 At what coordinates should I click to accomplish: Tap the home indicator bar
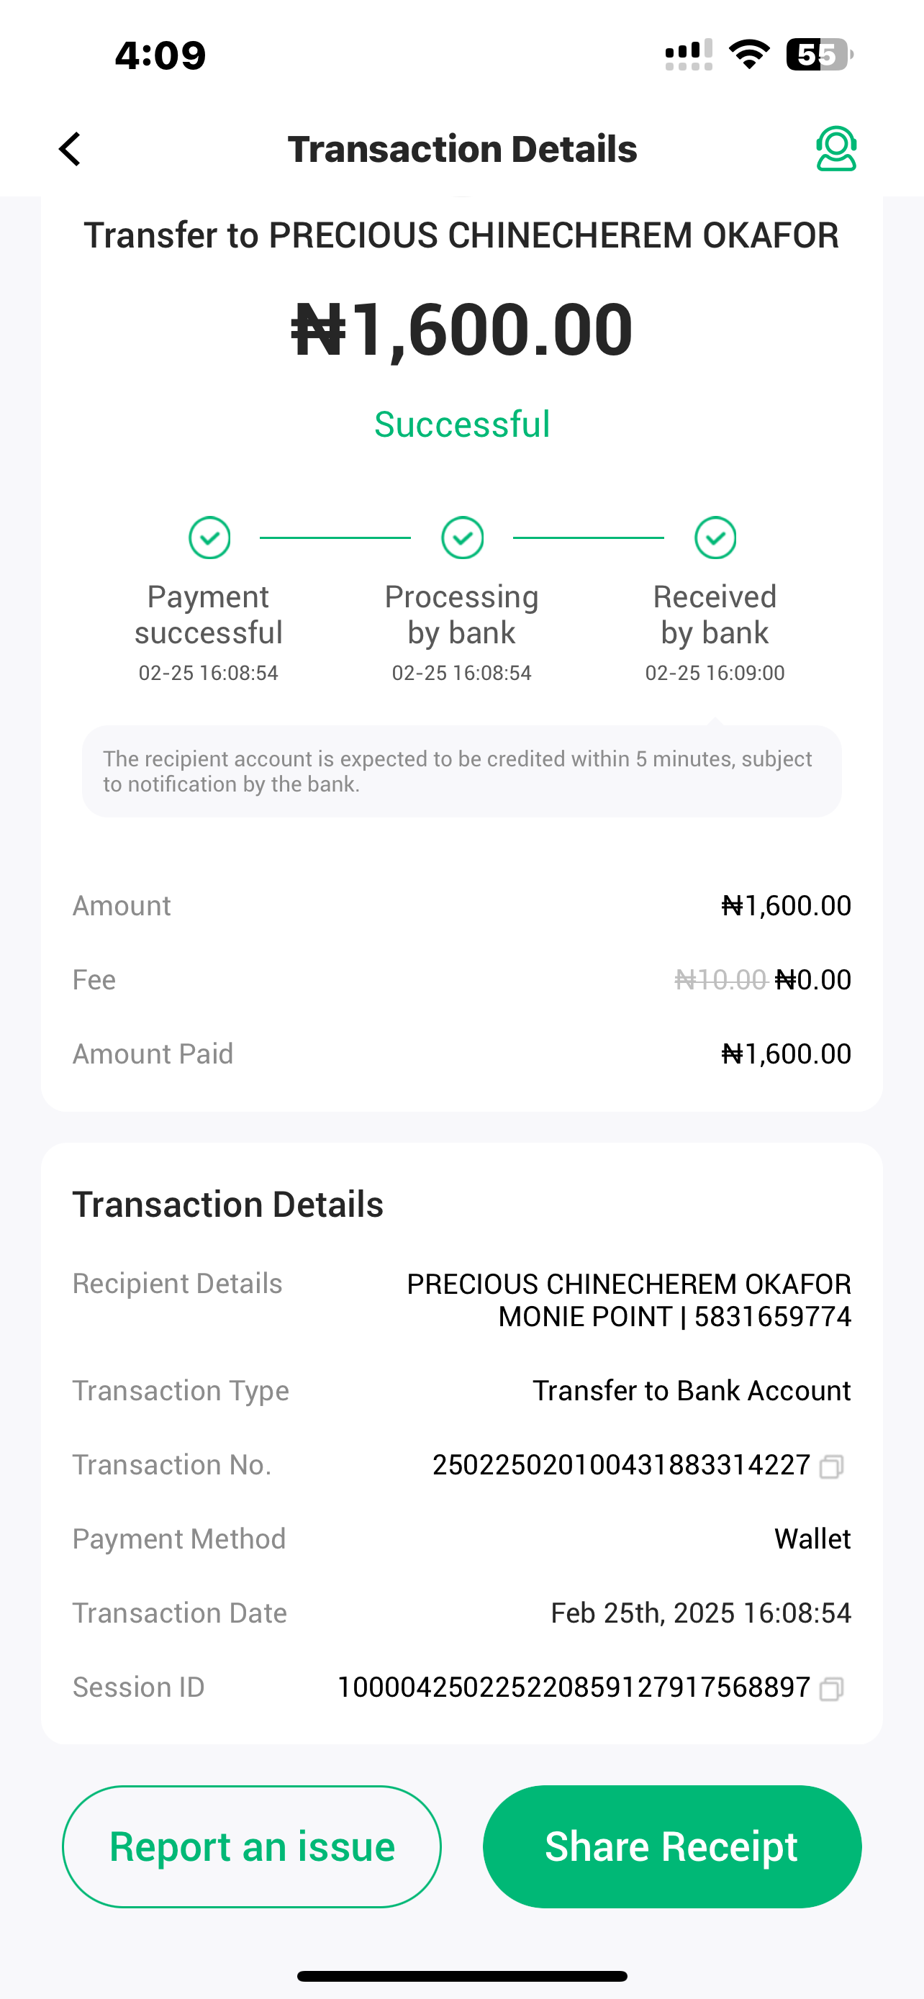[463, 1976]
